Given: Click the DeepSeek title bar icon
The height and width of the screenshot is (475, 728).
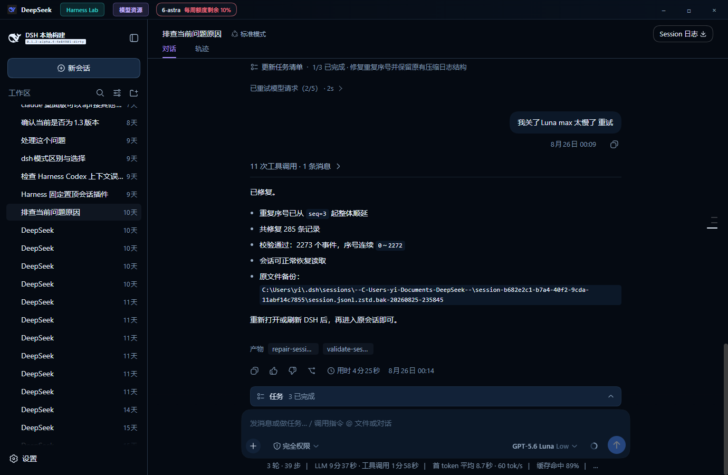Looking at the screenshot, I should pos(12,9).
